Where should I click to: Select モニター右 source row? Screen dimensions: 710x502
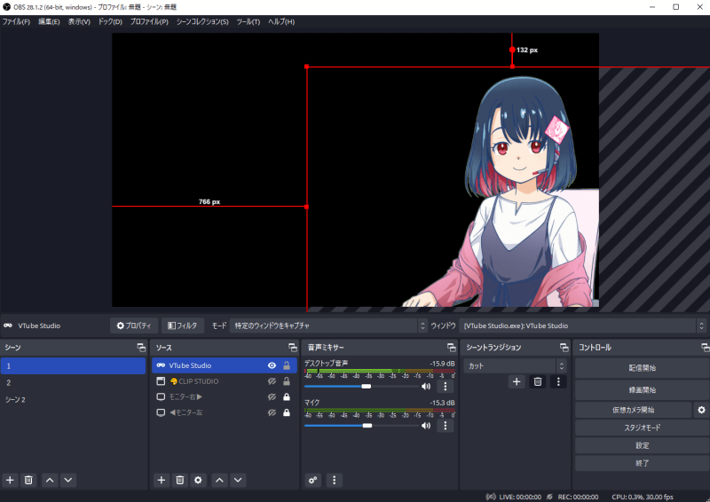coord(225,396)
